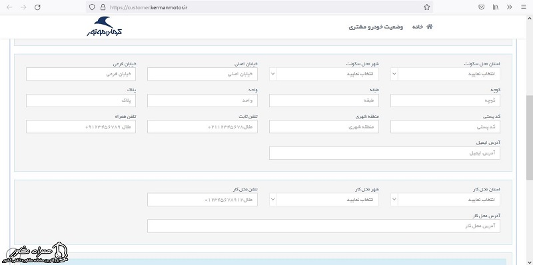Show more tools with double chevron

point(509,7)
